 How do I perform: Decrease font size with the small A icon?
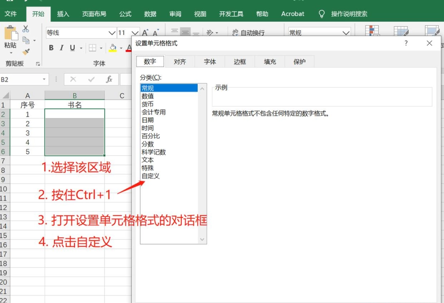click(156, 33)
